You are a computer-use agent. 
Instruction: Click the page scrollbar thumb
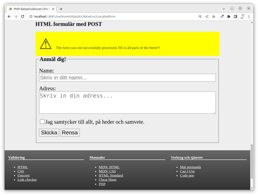pos(252,161)
